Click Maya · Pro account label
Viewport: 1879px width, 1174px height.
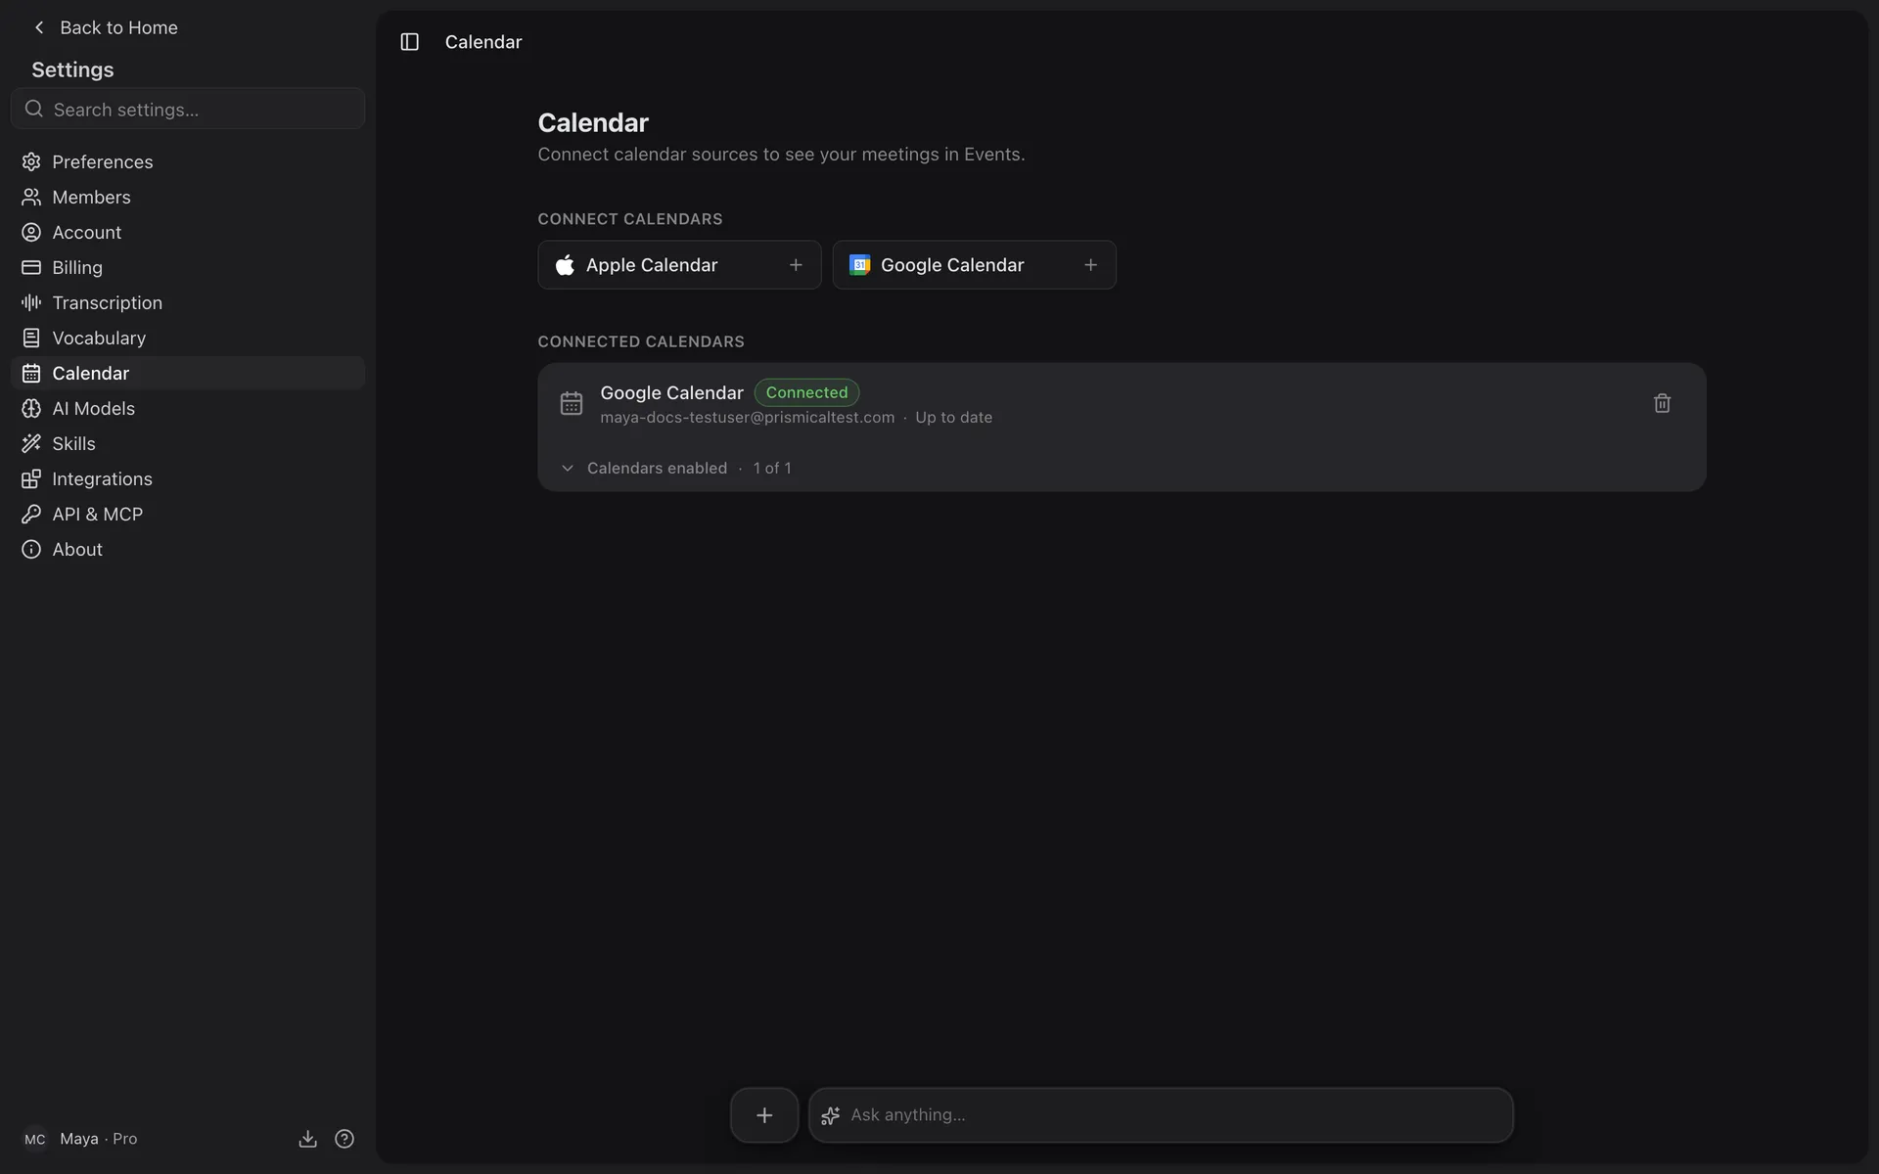(x=98, y=1139)
